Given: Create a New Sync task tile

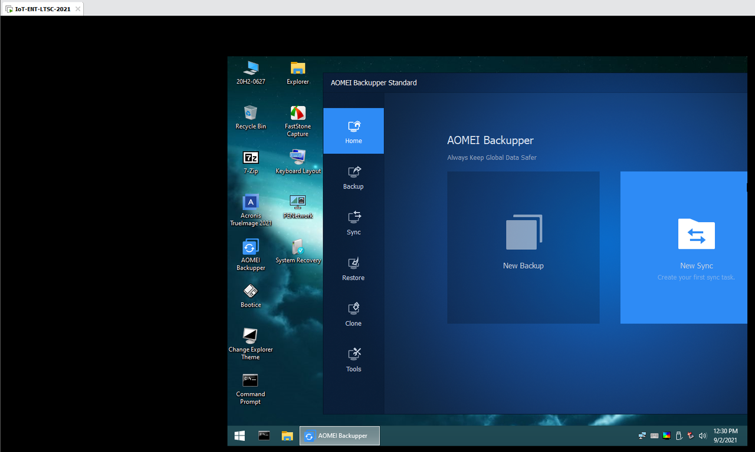Looking at the screenshot, I should 684,248.
